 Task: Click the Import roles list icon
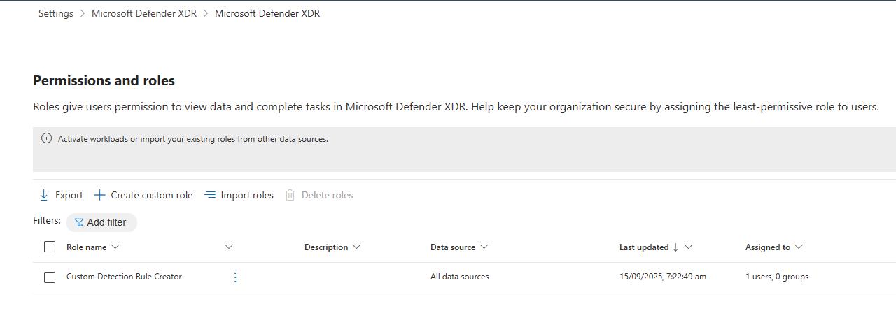[x=210, y=195]
